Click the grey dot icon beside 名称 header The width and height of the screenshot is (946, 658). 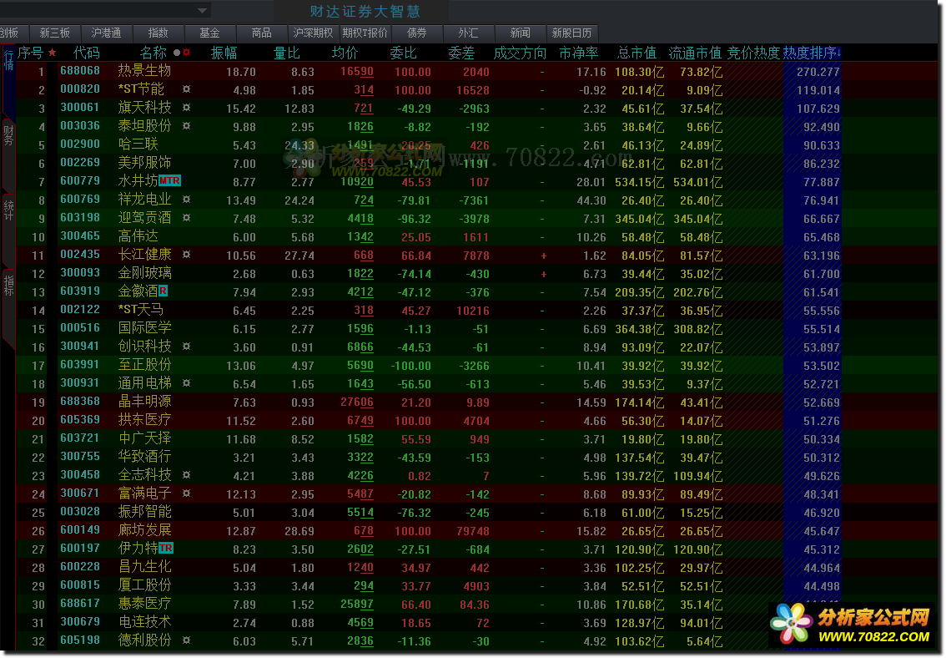tap(177, 53)
